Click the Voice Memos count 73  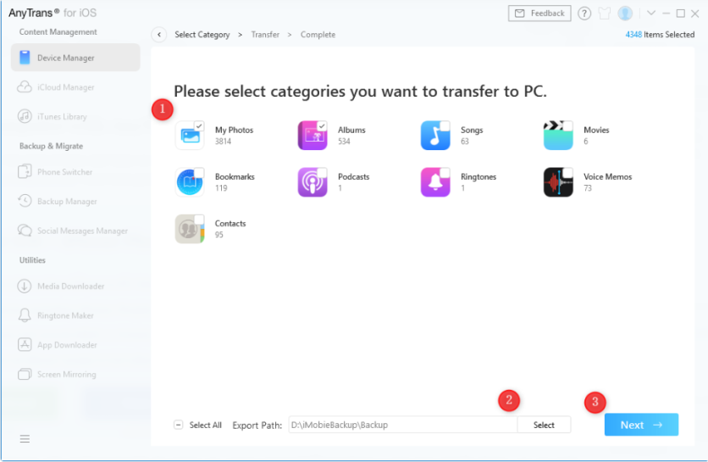tap(588, 188)
